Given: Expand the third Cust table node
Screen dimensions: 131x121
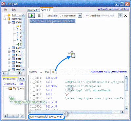Looking at the screenshot, I should pos(9,55).
